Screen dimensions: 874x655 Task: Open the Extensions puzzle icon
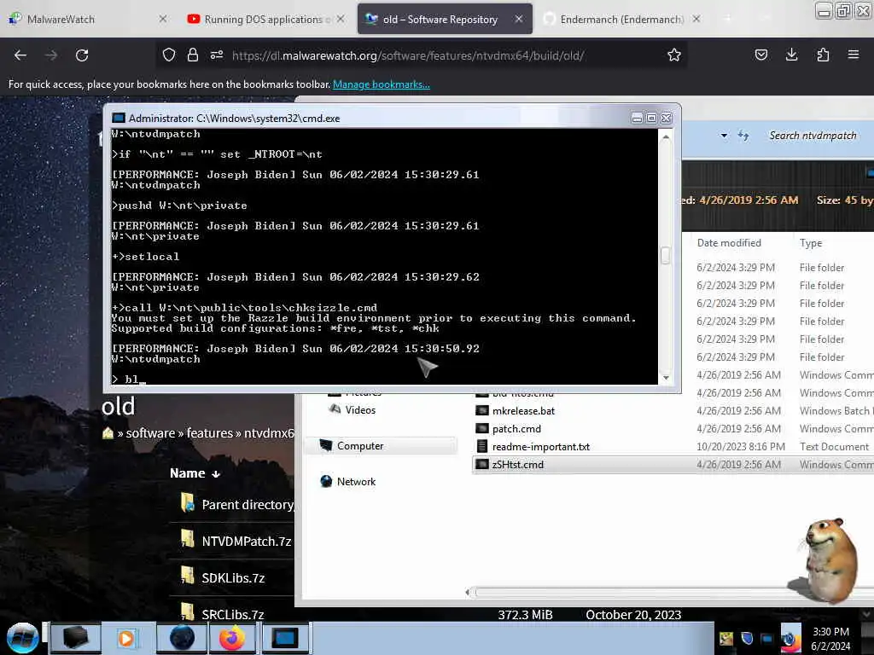[x=823, y=55]
